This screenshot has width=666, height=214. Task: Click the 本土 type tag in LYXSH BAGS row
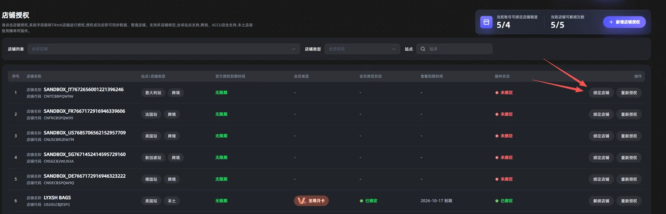pos(172,201)
